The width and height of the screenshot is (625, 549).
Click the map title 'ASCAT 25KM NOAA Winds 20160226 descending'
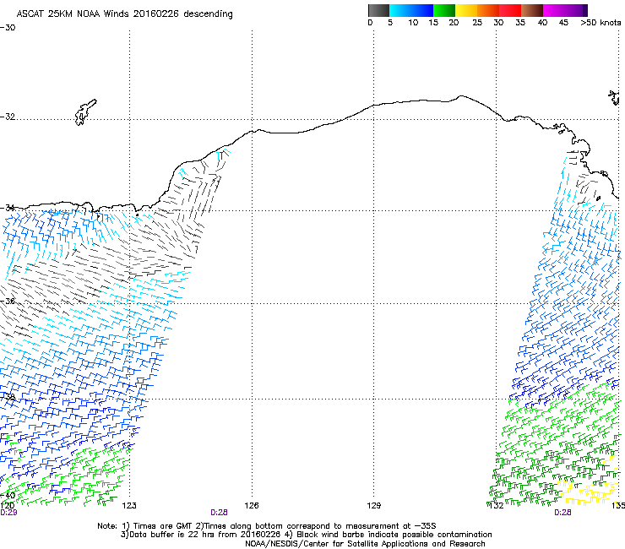tap(124, 14)
